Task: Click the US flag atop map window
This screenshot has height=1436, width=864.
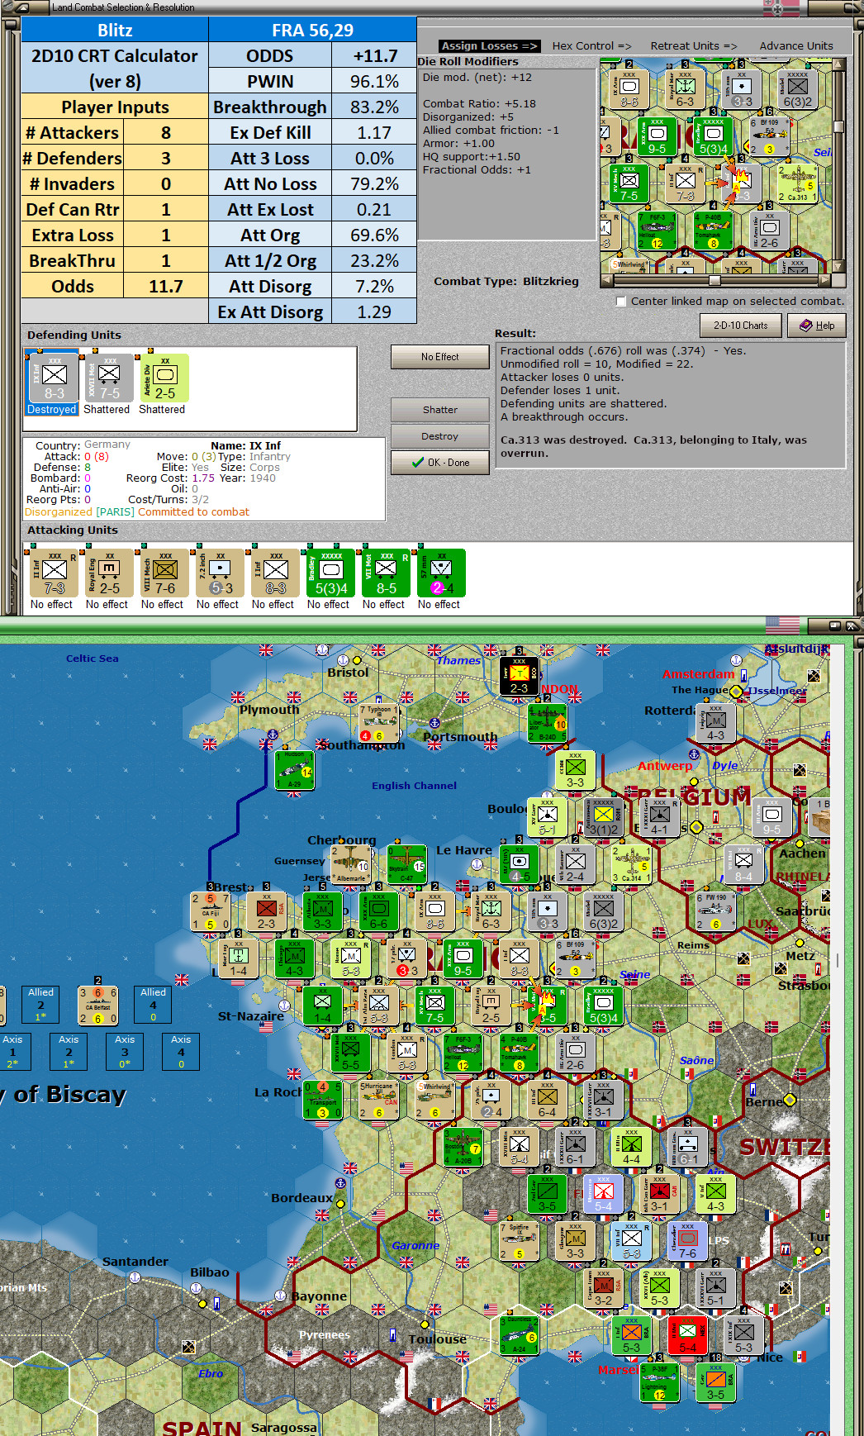Action: tap(783, 625)
